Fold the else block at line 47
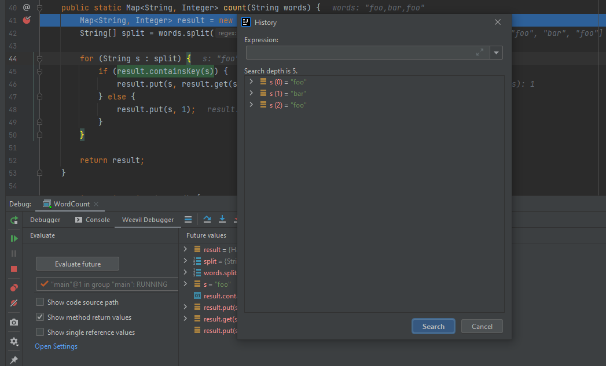 click(39, 97)
